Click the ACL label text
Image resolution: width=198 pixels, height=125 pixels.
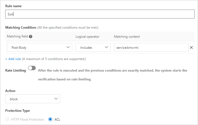57,119
